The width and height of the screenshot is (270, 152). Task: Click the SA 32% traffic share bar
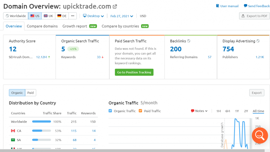(x=42, y=140)
